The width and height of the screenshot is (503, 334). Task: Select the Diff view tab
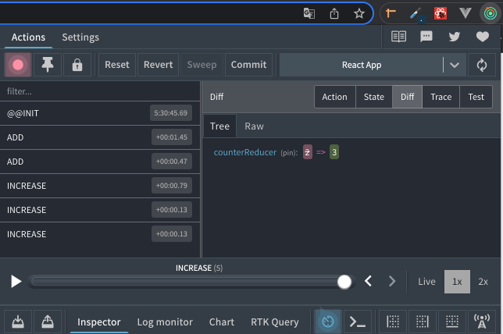pyautogui.click(x=408, y=97)
